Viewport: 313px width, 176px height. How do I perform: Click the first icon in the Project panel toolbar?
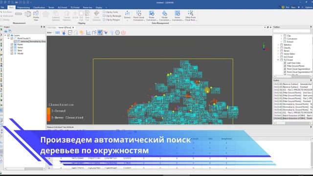[6, 31]
